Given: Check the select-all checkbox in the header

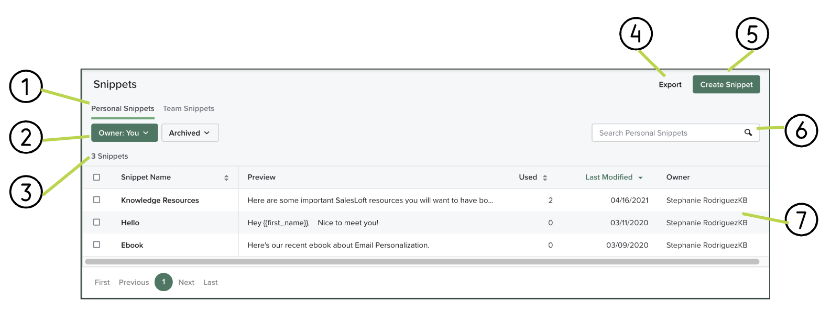Looking at the screenshot, I should click(x=96, y=177).
